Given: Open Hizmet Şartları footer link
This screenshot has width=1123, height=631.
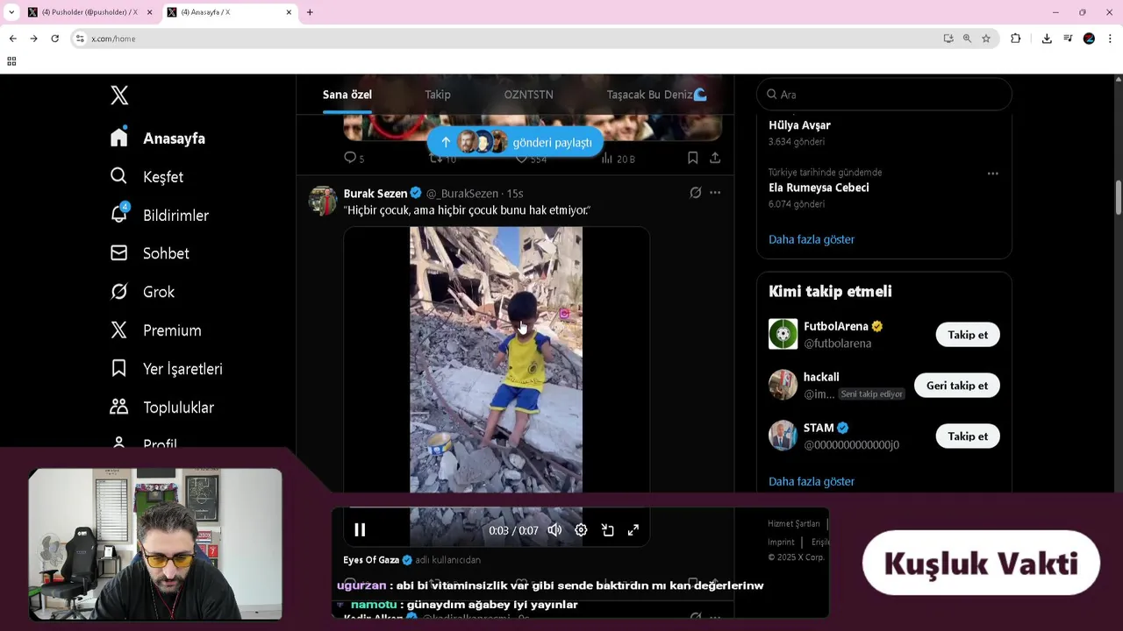Looking at the screenshot, I should click(x=794, y=523).
